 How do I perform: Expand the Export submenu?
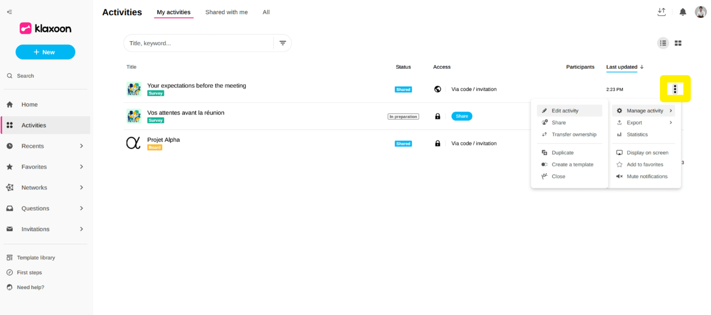coord(644,123)
